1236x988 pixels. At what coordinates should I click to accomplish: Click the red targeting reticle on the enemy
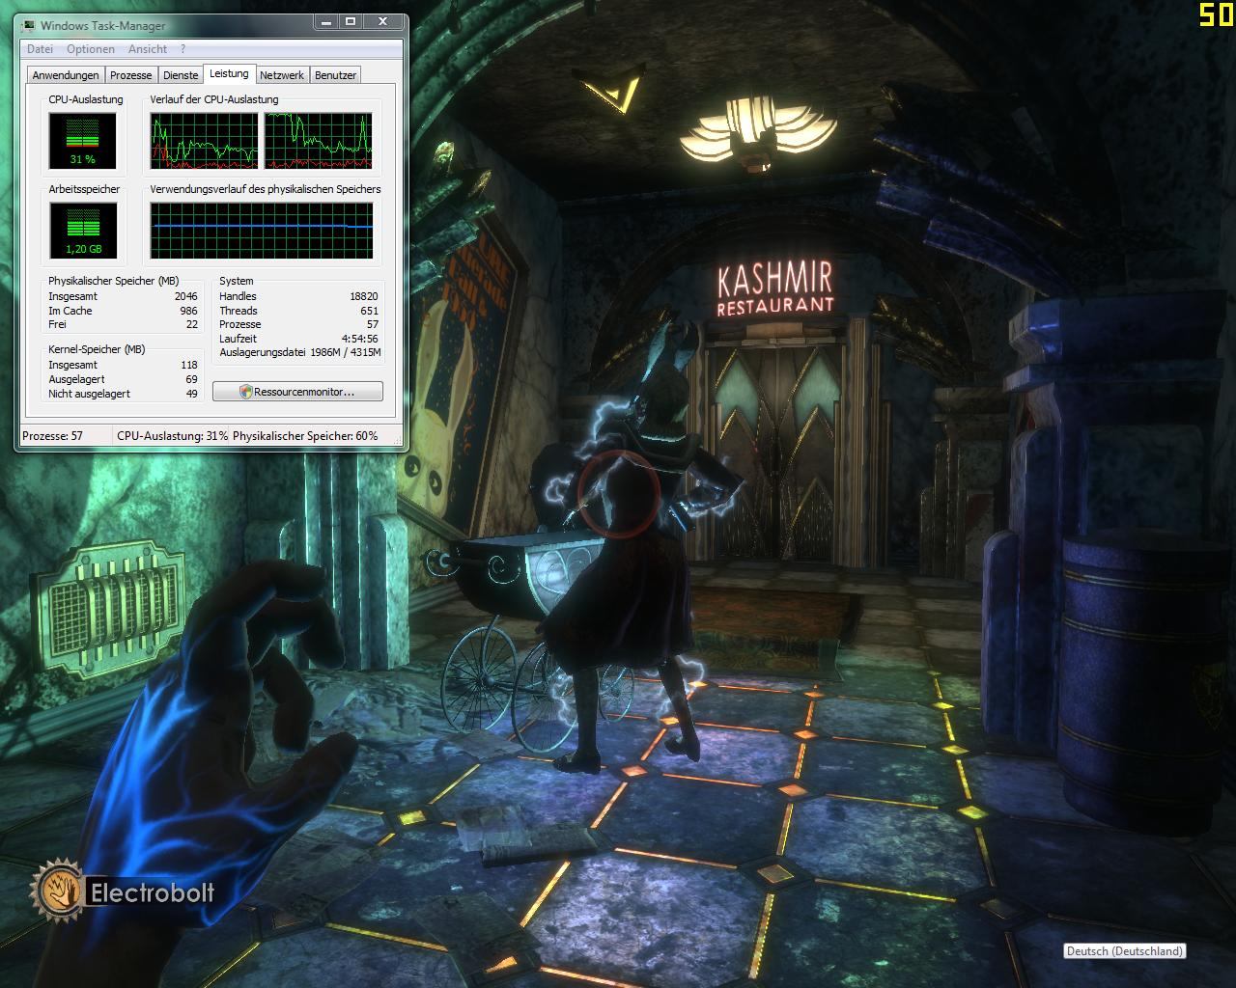click(x=619, y=492)
